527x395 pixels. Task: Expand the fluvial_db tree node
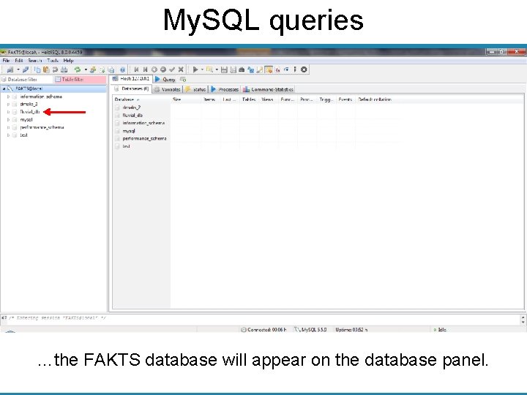pyautogui.click(x=8, y=112)
